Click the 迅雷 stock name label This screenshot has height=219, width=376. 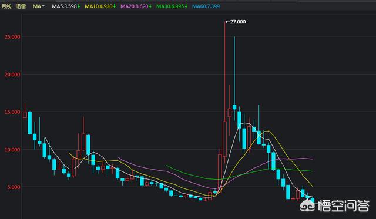point(21,6)
